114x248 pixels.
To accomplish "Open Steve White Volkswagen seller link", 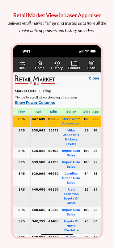I will 71,121.
